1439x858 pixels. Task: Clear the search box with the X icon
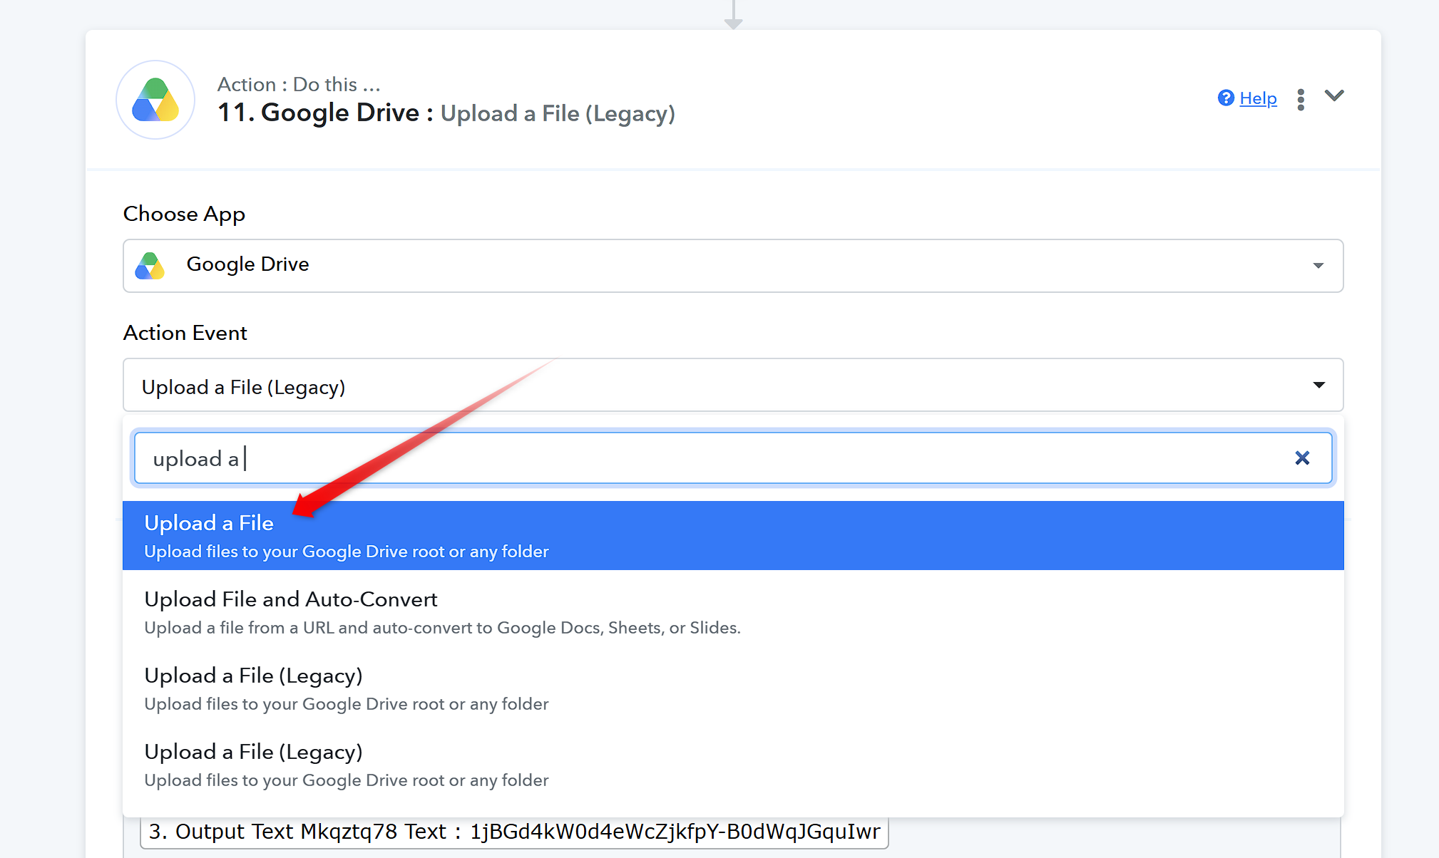coord(1302,458)
